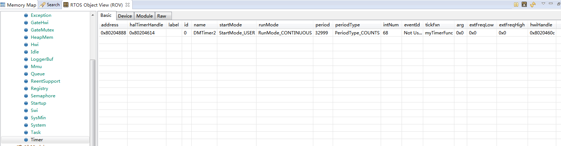Screen dimensions: 561x146
Task: Click the pause (two bars) toolbar icon
Action: click(516, 4)
